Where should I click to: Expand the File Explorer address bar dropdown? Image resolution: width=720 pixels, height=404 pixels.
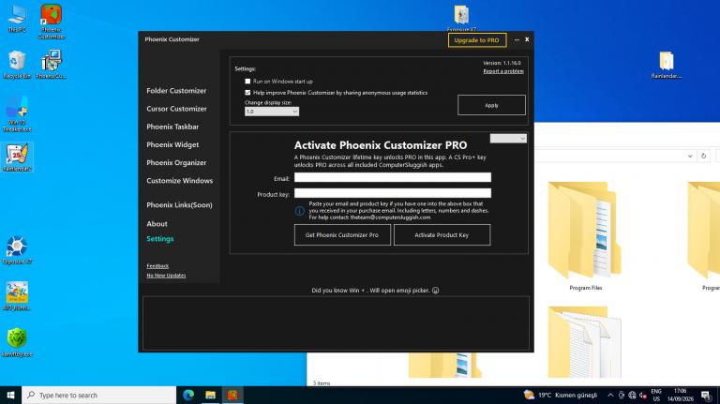point(690,157)
